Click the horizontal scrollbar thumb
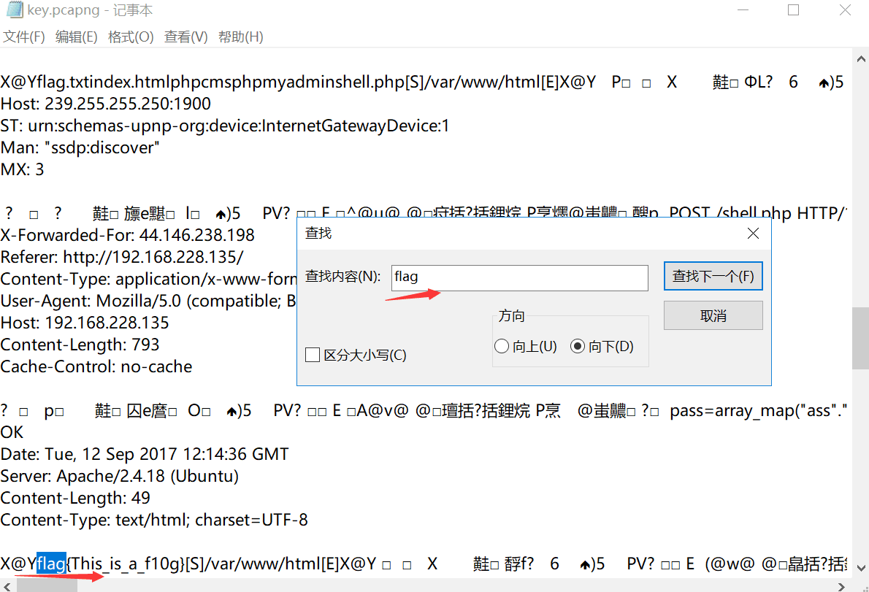 (47, 586)
